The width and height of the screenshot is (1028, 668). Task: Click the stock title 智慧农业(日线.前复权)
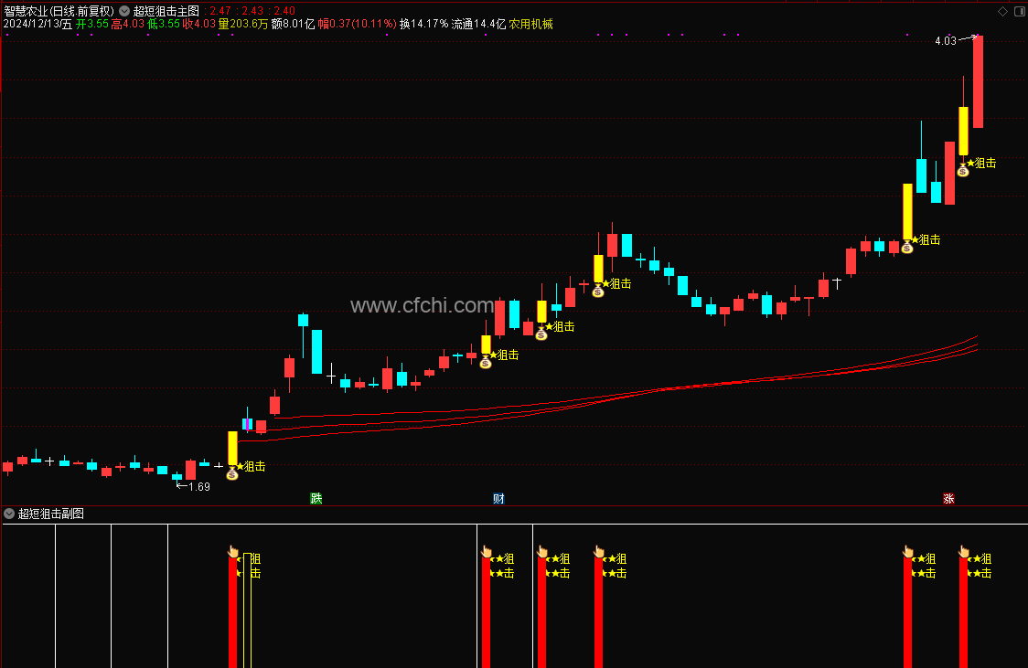[59, 11]
